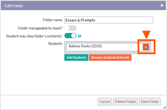Screen dimensions: 167x110
Task: Click the Delete Folder button
Action: pos(125,101)
